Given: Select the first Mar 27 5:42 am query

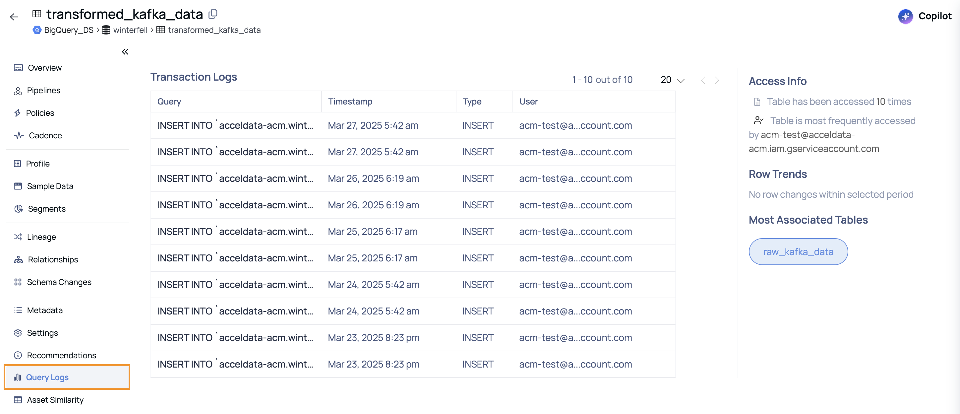Looking at the screenshot, I should pos(235,125).
